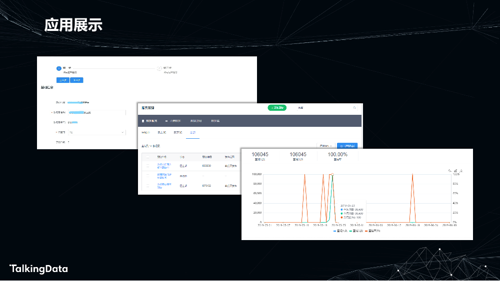500x281 pixels.
Task: Click the blue step 1 circle indicator
Action: click(58, 68)
